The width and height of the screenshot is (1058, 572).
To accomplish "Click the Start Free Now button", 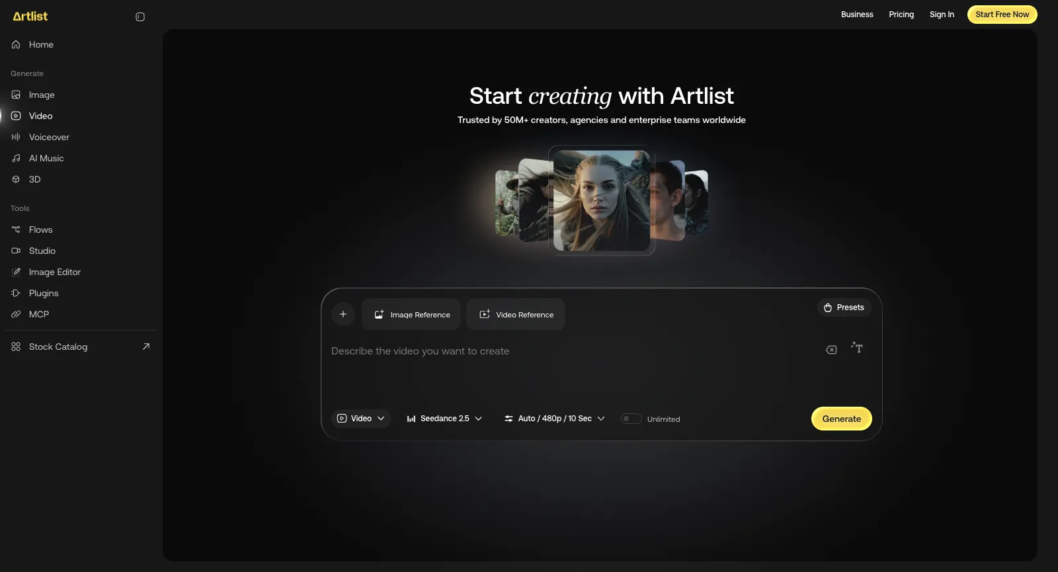I will [x=1002, y=15].
